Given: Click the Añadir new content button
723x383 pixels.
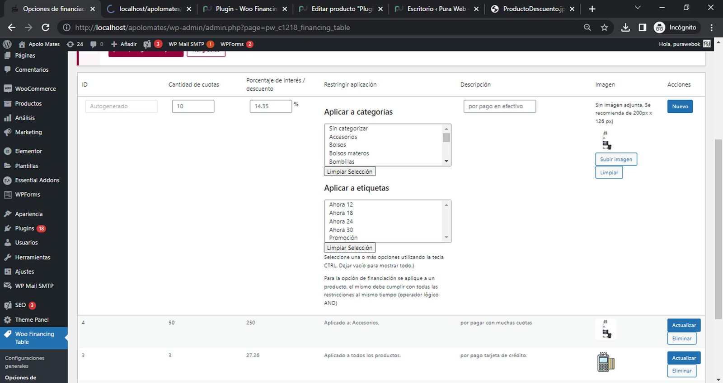Looking at the screenshot, I should click(124, 44).
